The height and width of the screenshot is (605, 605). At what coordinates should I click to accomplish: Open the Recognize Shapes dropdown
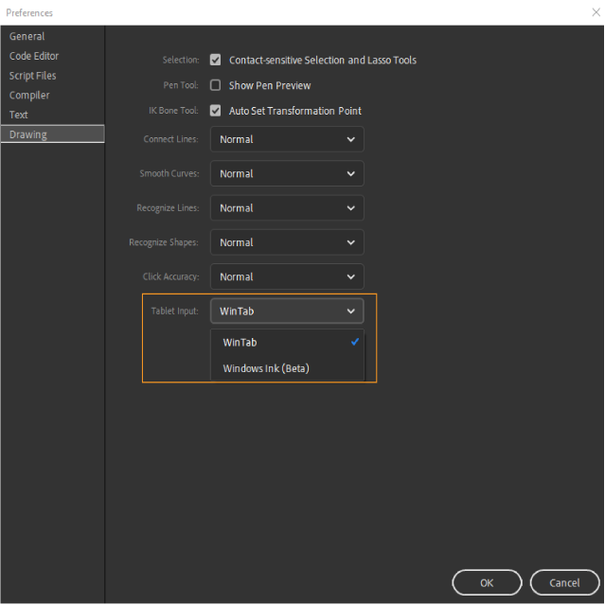click(x=287, y=242)
